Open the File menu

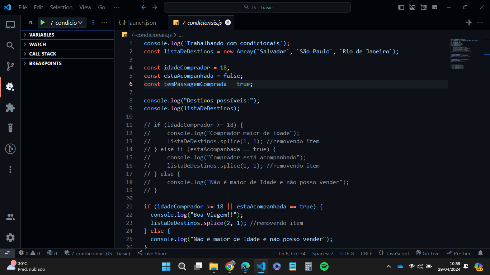(23, 7)
